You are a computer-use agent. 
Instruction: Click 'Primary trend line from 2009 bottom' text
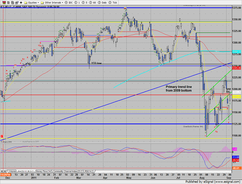(x=179, y=89)
